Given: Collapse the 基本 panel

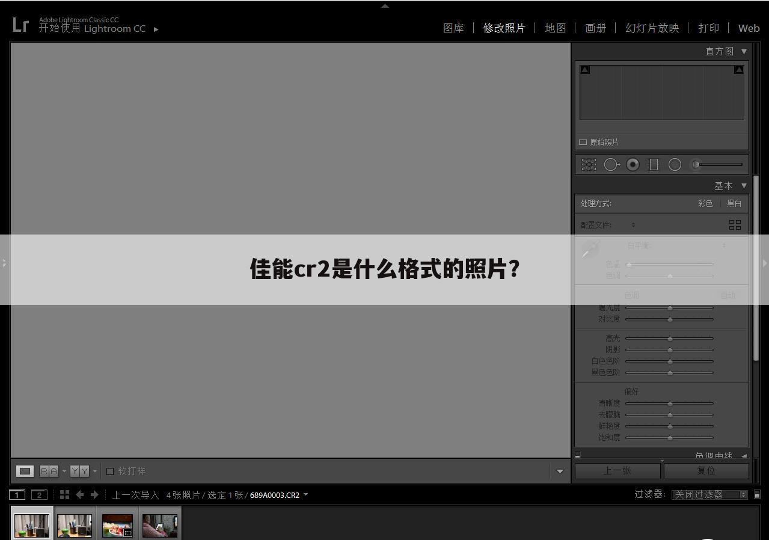Looking at the screenshot, I should tap(744, 186).
